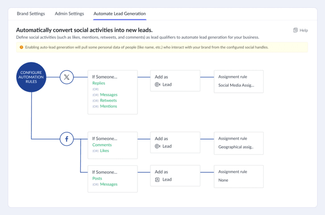Click the orange warning info icon

coord(21,47)
